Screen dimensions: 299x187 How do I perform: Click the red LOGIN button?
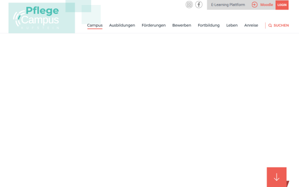[282, 5]
